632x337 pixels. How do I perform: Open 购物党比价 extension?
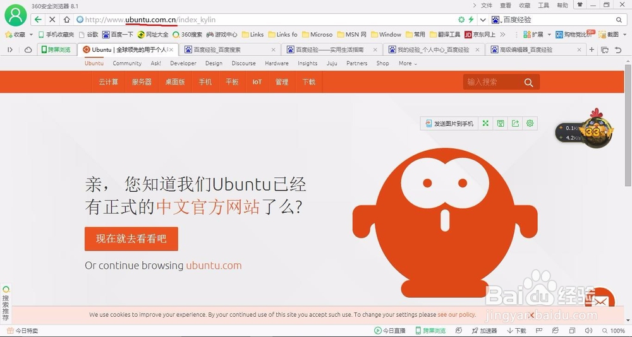point(574,35)
